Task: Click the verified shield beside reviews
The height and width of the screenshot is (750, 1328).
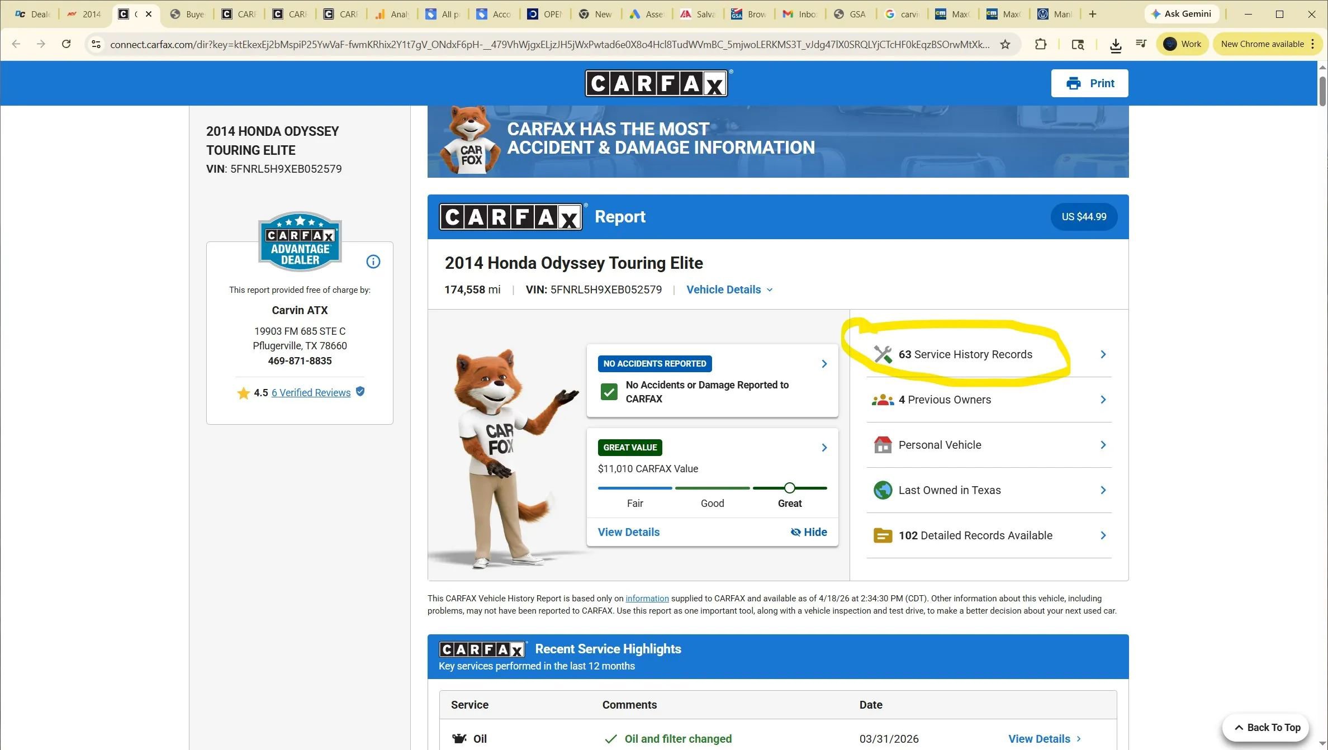Action: 361,392
